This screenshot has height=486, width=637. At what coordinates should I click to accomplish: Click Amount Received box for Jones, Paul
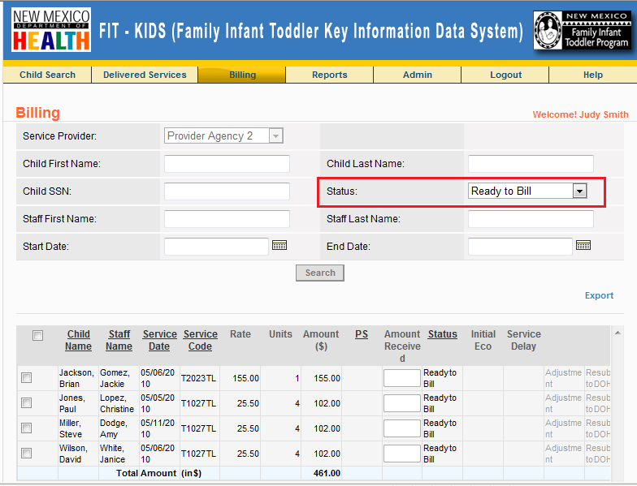click(x=401, y=402)
